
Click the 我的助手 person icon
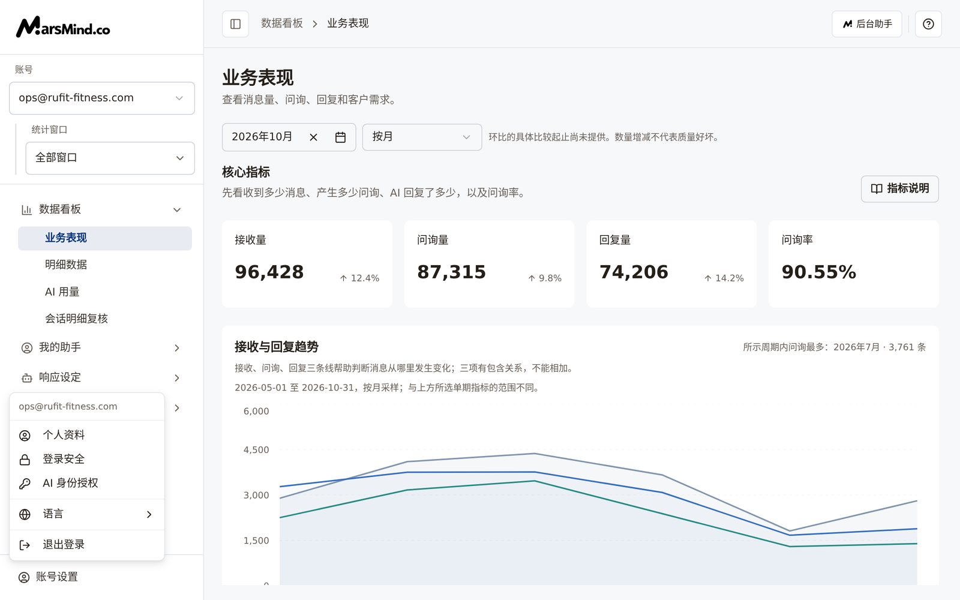[x=26, y=348]
